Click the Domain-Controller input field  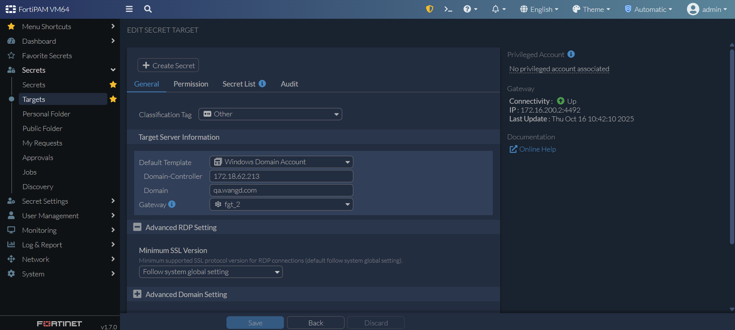(281, 176)
